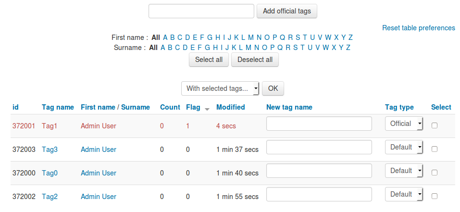Click the Select all button
Viewport: 460px width, 212px height.
(x=209, y=60)
